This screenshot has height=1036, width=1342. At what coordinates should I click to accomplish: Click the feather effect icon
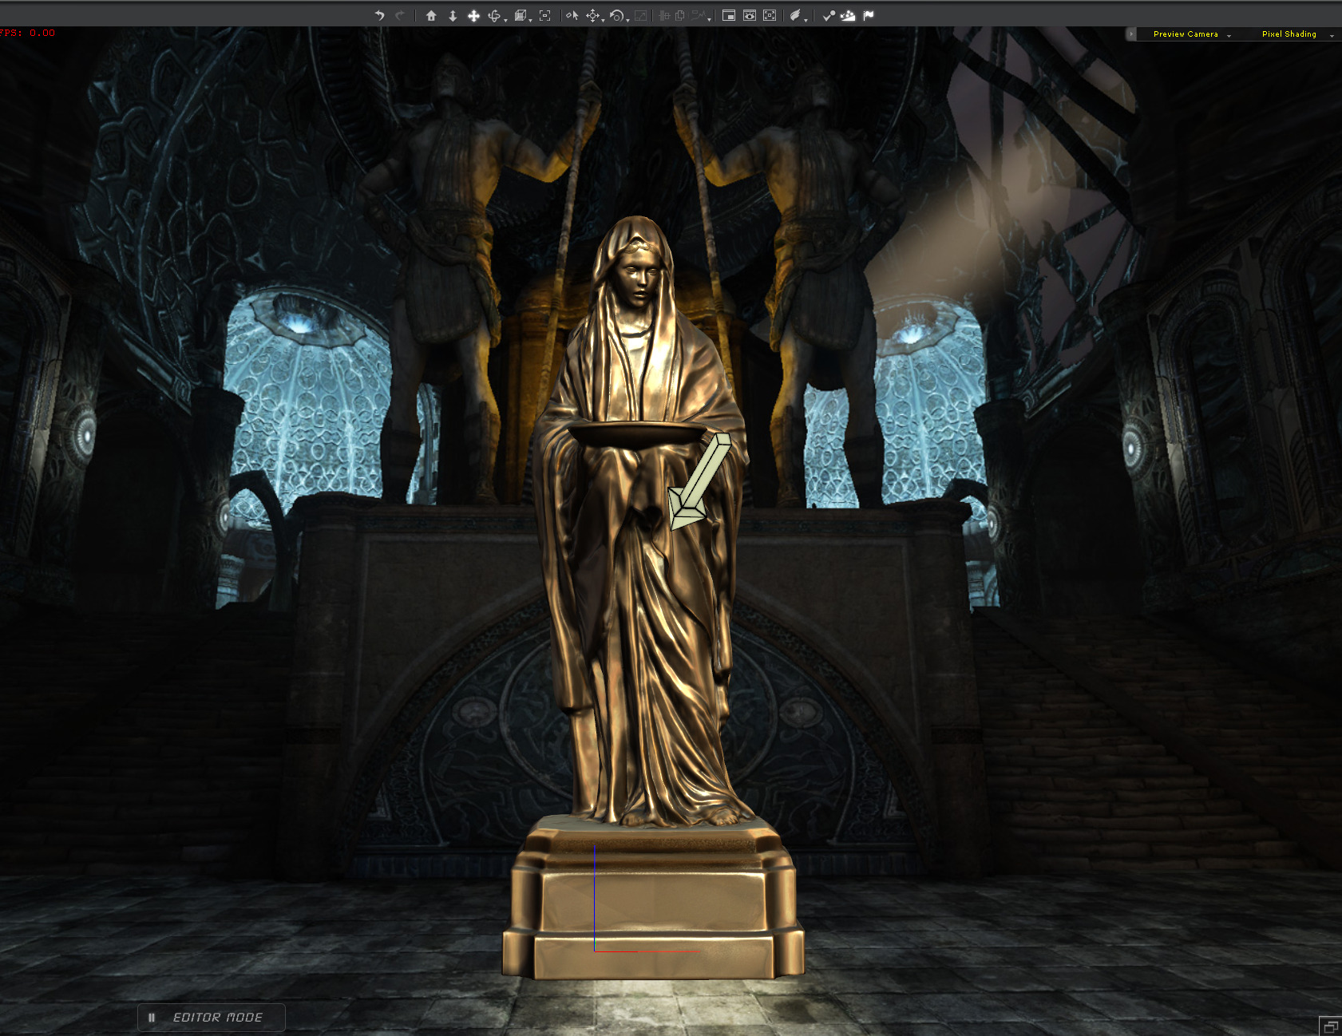795,15
